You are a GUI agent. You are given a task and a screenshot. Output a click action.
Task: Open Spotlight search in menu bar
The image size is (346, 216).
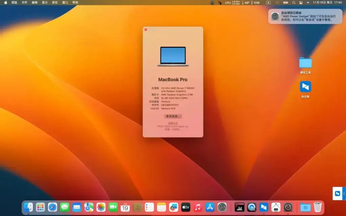point(294,3)
